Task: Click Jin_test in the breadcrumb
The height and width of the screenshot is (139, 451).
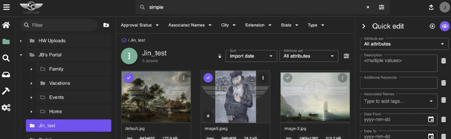Action: (138, 40)
